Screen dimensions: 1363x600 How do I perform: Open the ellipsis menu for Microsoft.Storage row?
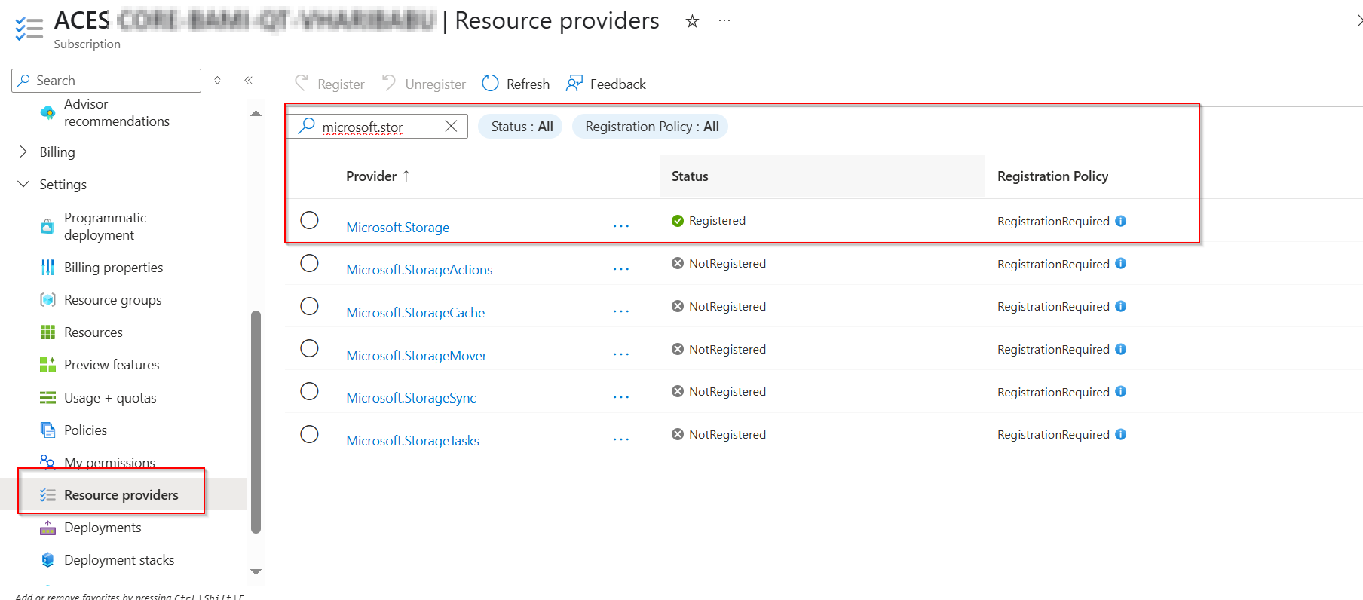(621, 226)
